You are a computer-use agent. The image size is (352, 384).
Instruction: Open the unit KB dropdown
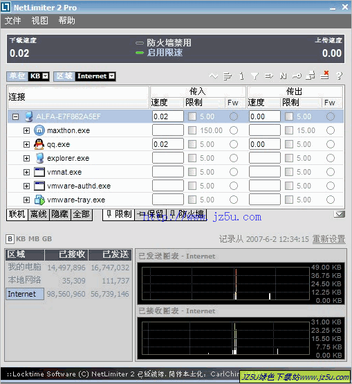pyautogui.click(x=46, y=76)
